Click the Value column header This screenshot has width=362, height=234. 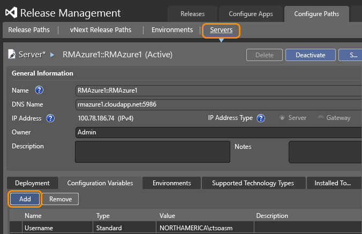pos(167,216)
